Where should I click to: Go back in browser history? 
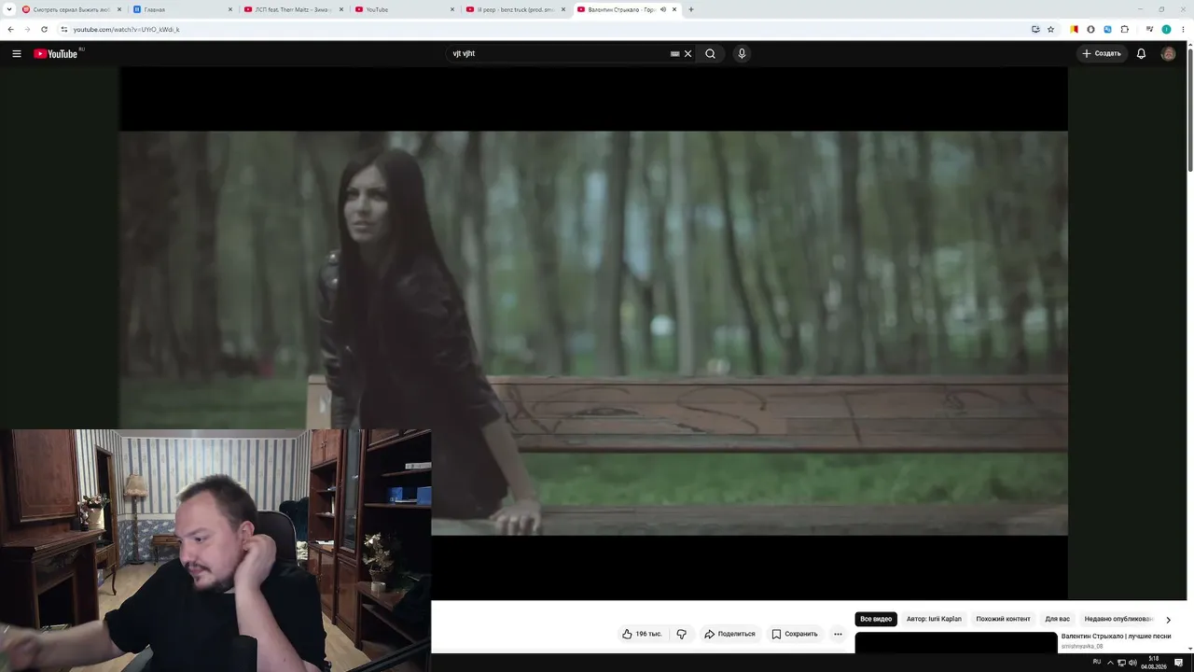10,29
